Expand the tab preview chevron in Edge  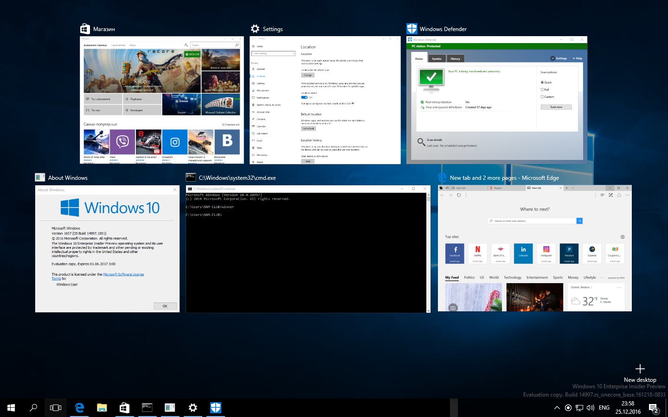tap(573, 188)
